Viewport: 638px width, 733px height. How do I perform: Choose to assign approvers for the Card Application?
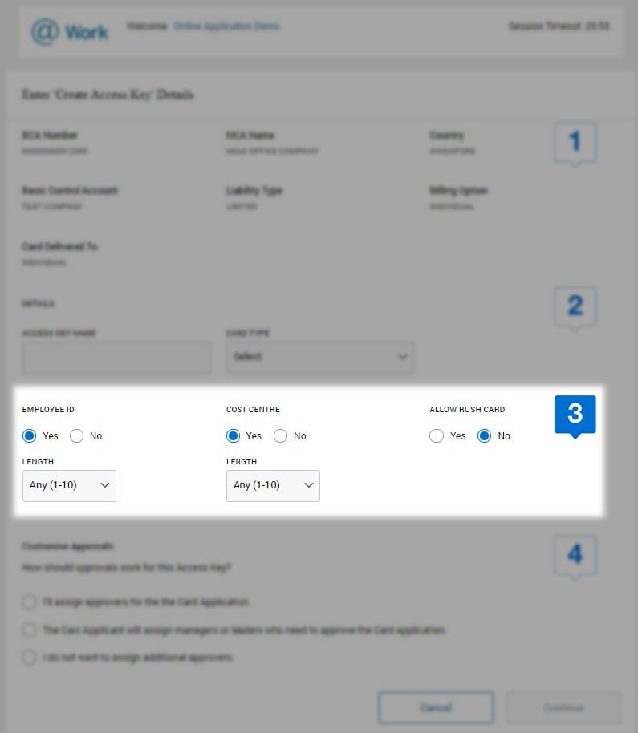[x=29, y=602]
